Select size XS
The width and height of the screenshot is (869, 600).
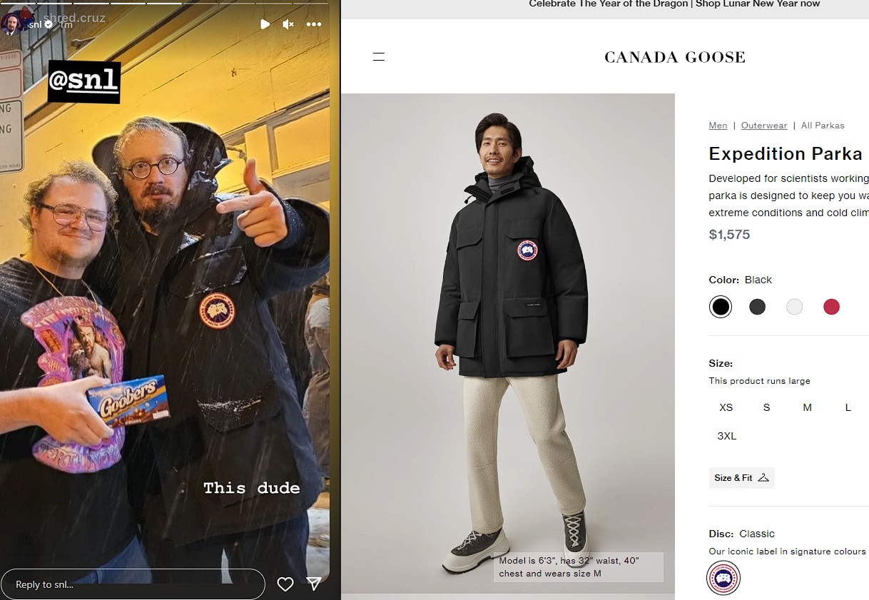point(726,407)
